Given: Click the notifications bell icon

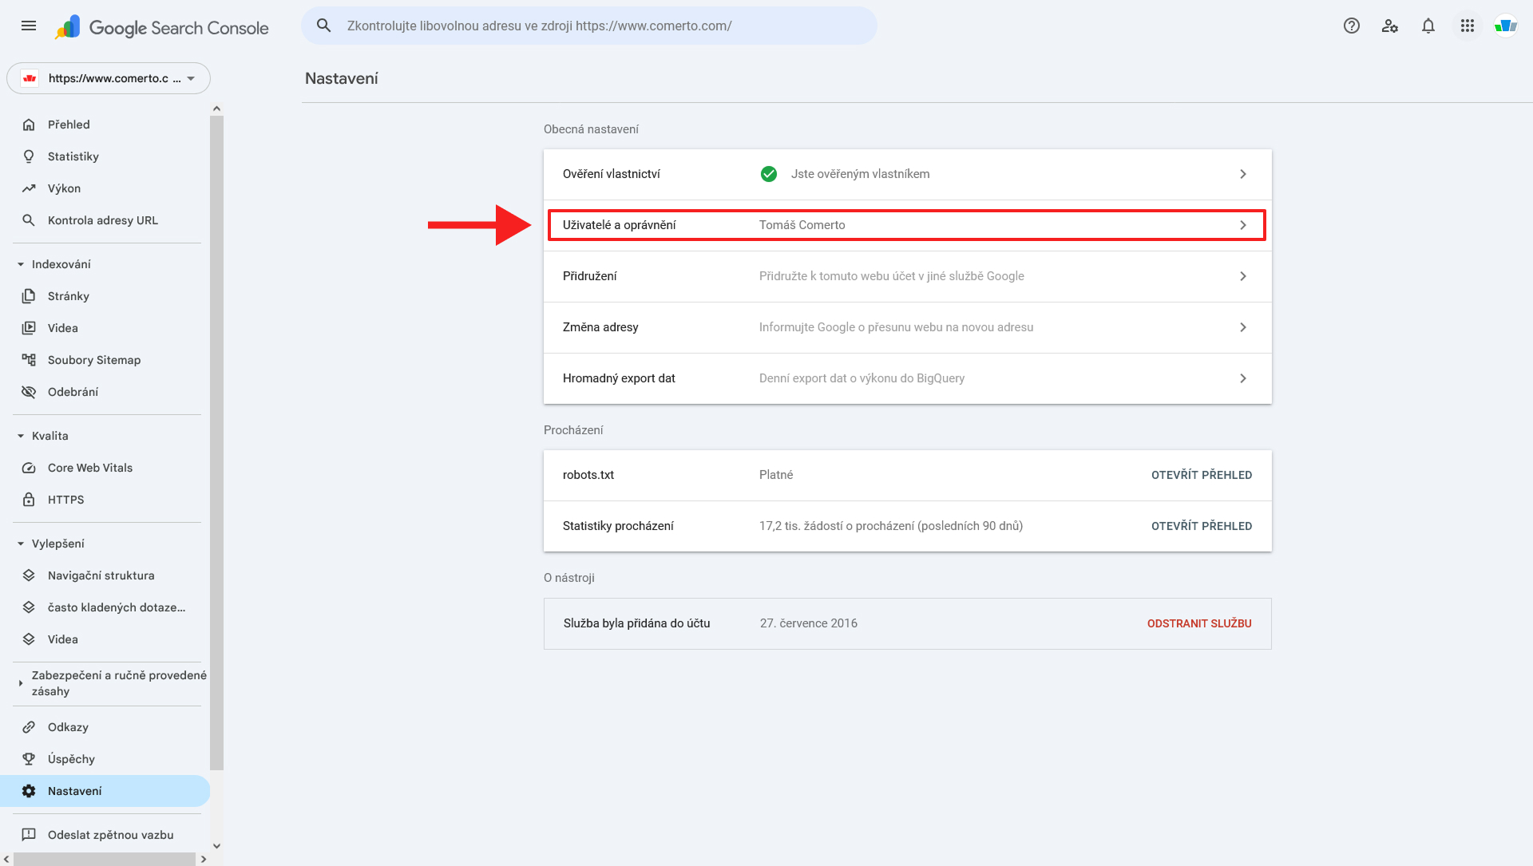Looking at the screenshot, I should pyautogui.click(x=1428, y=26).
